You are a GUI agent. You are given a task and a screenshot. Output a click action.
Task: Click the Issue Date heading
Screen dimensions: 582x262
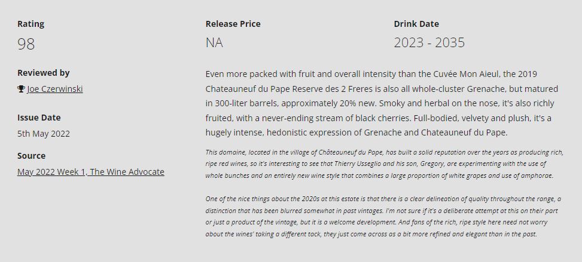tap(39, 118)
